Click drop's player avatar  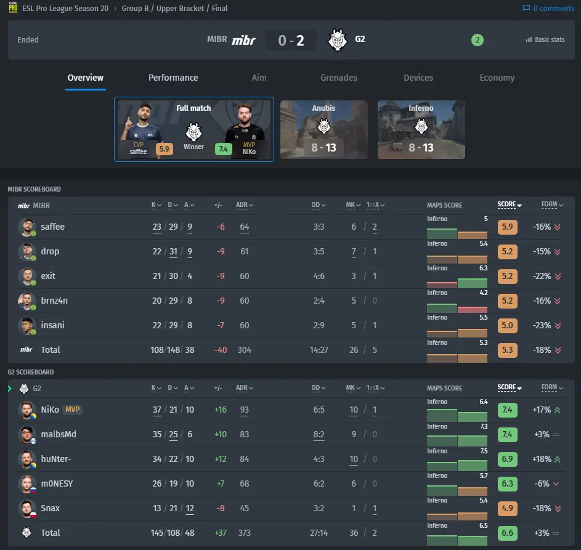point(27,251)
